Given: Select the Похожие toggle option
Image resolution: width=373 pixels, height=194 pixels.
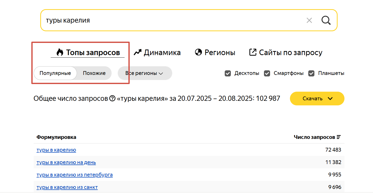Looking at the screenshot, I should point(94,73).
